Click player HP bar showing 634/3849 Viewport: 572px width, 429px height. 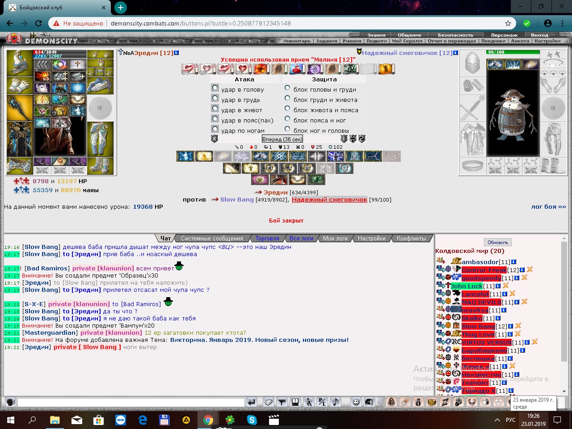tap(60, 52)
